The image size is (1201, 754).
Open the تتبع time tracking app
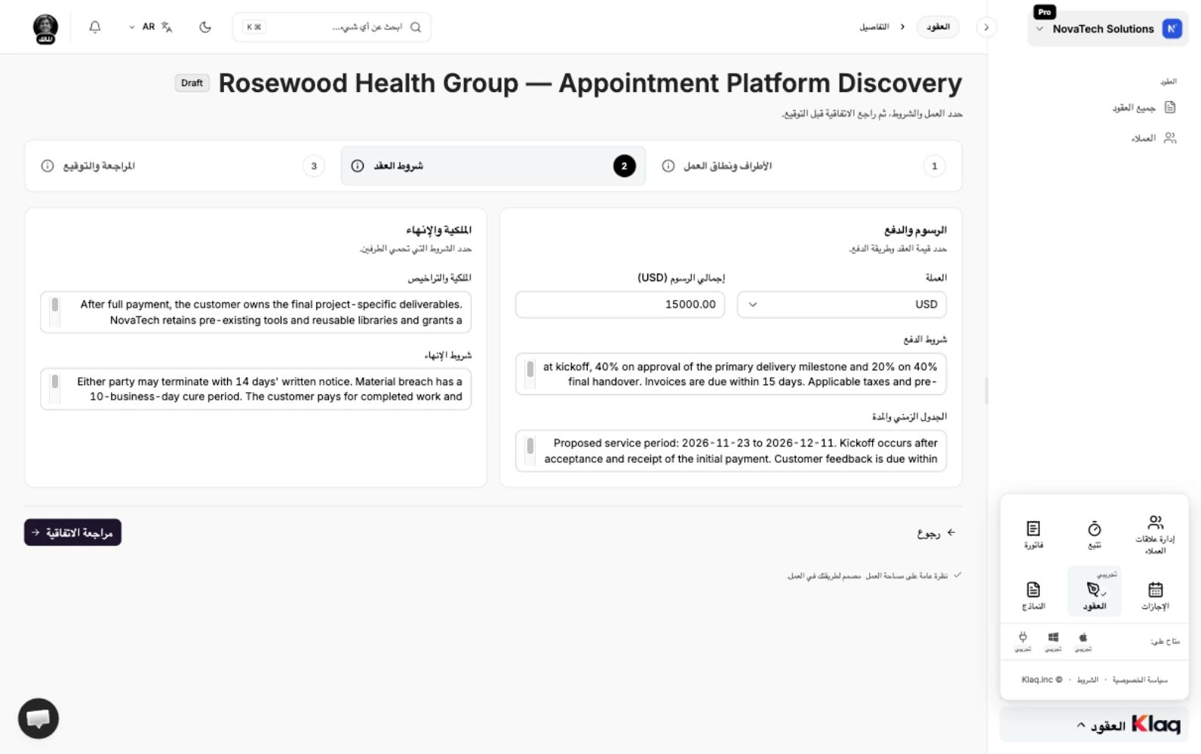pos(1095,535)
